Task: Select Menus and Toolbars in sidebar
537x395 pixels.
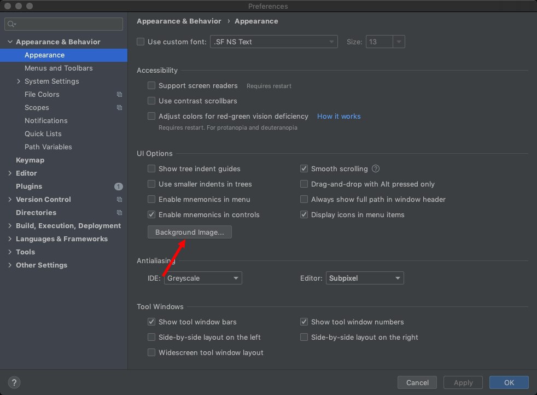Action: [x=59, y=68]
